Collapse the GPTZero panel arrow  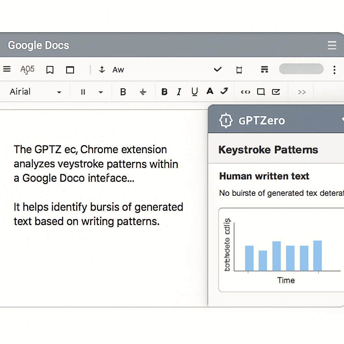click(x=342, y=119)
